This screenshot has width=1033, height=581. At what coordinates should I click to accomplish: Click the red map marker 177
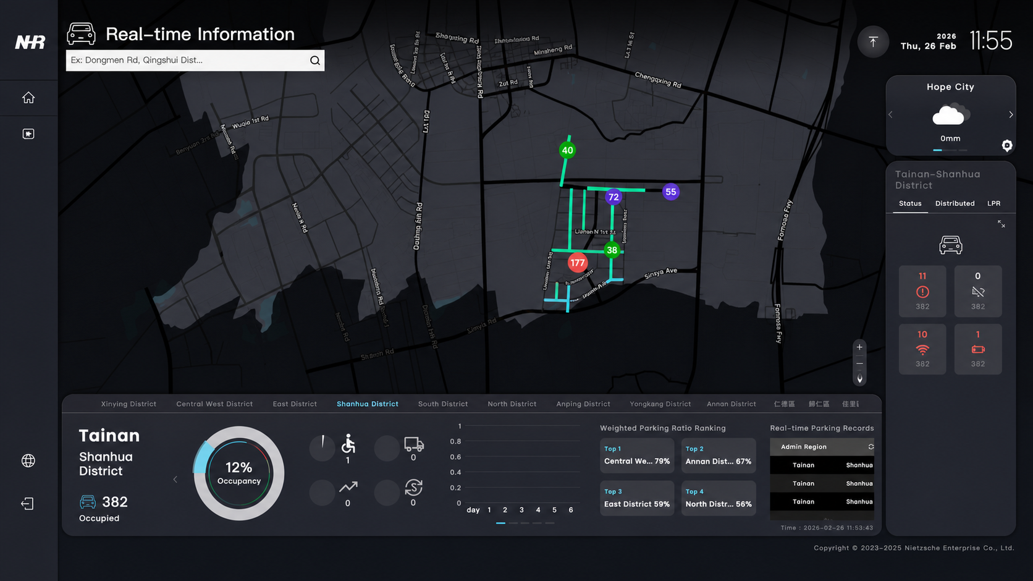(x=578, y=263)
